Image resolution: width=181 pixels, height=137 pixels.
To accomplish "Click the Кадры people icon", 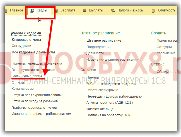I will point(32,11).
